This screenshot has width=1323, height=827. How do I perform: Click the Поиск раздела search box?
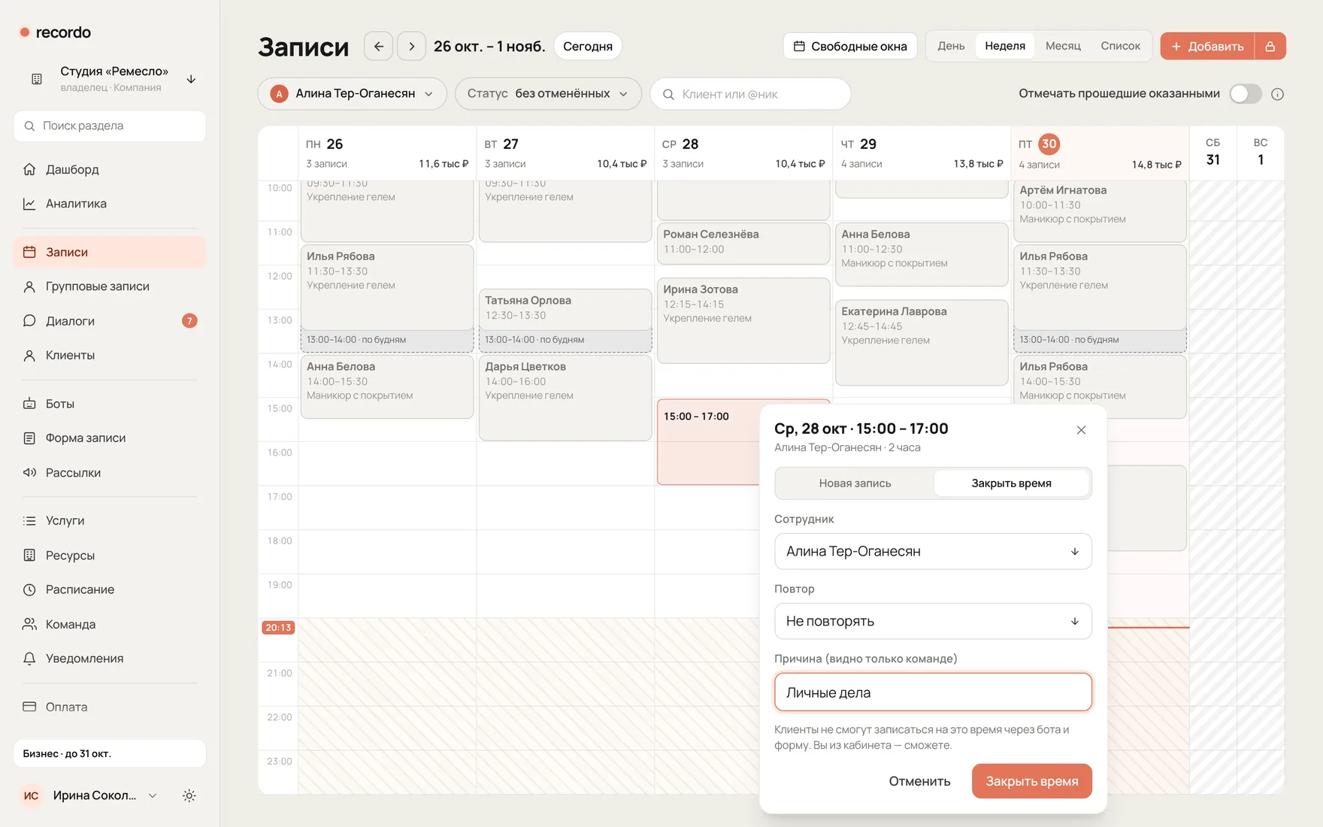110,126
